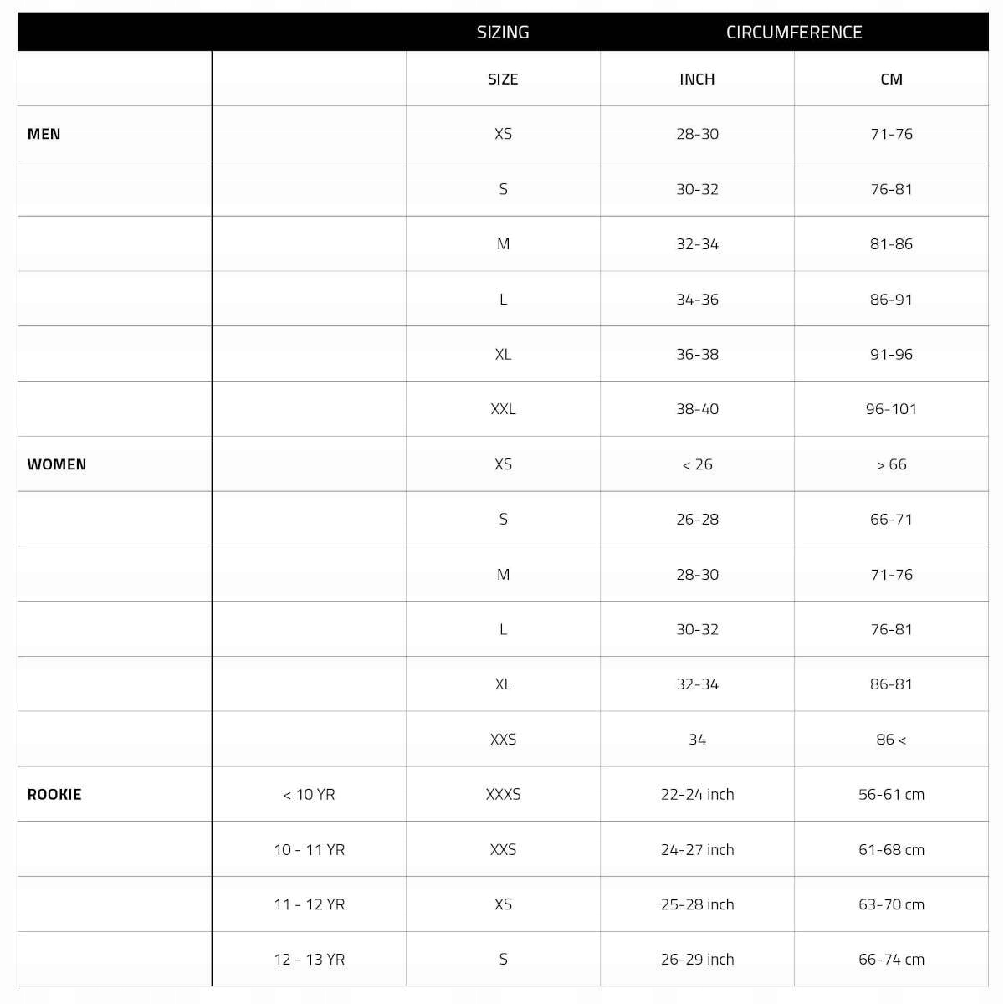Click the CIRCUMFERENCE header in black bar
The height and width of the screenshot is (1004, 1004).
click(x=794, y=33)
